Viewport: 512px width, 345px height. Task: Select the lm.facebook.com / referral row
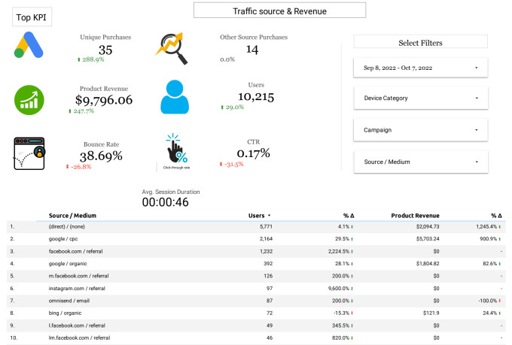click(256, 337)
